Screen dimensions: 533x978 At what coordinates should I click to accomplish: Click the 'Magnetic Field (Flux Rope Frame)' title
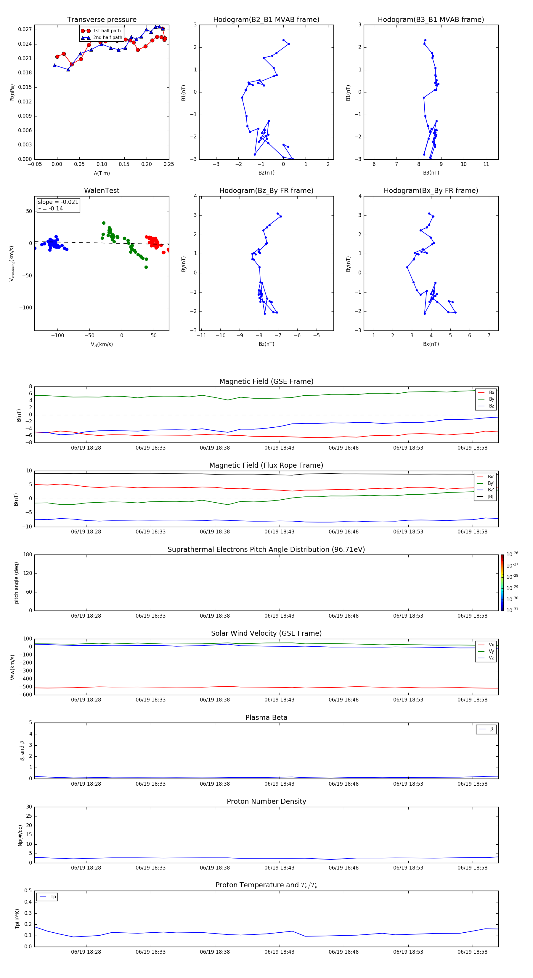[x=266, y=466]
